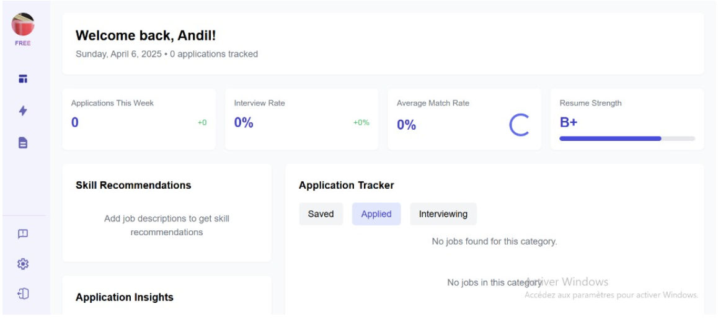Select the Saved tab in Application Tracker
718x319 pixels.
(321, 214)
